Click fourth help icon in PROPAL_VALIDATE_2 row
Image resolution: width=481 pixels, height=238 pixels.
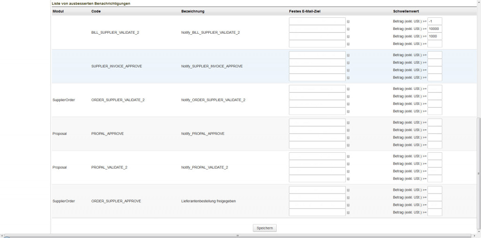coord(348,179)
